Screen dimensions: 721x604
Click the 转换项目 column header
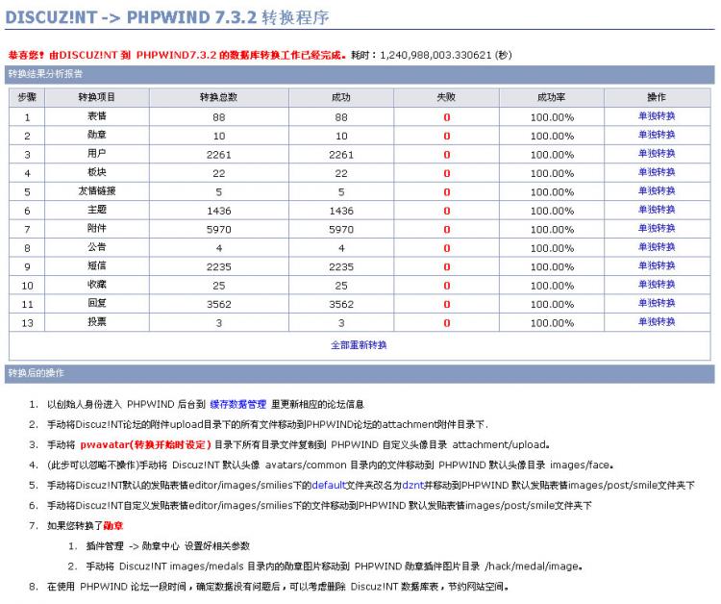97,97
